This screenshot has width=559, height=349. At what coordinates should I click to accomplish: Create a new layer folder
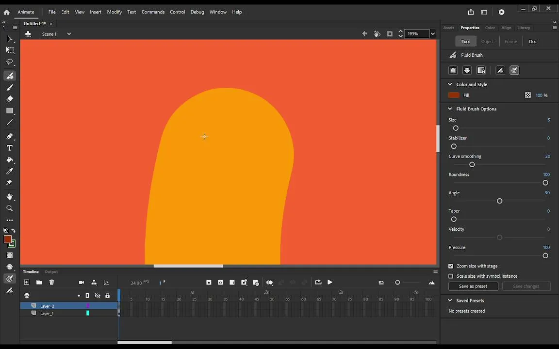click(39, 283)
